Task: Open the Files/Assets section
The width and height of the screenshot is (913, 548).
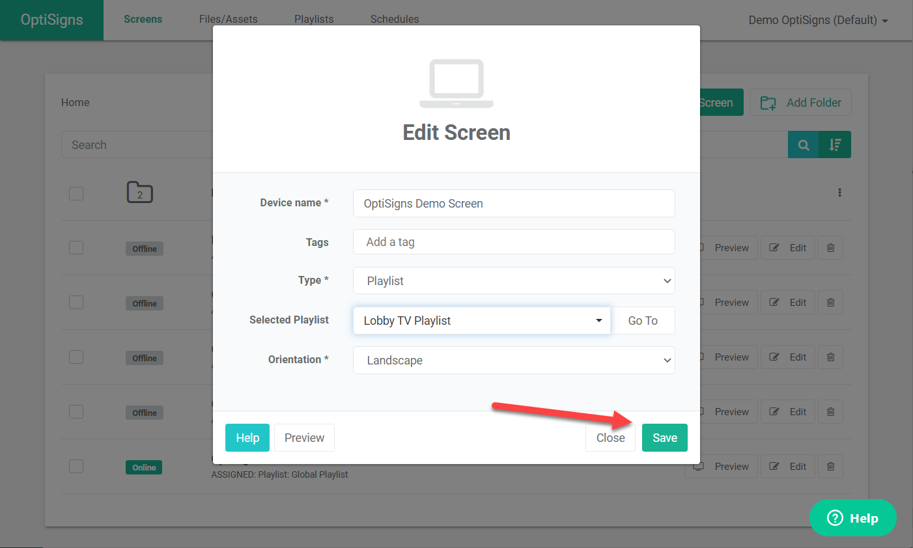Action: tap(228, 19)
